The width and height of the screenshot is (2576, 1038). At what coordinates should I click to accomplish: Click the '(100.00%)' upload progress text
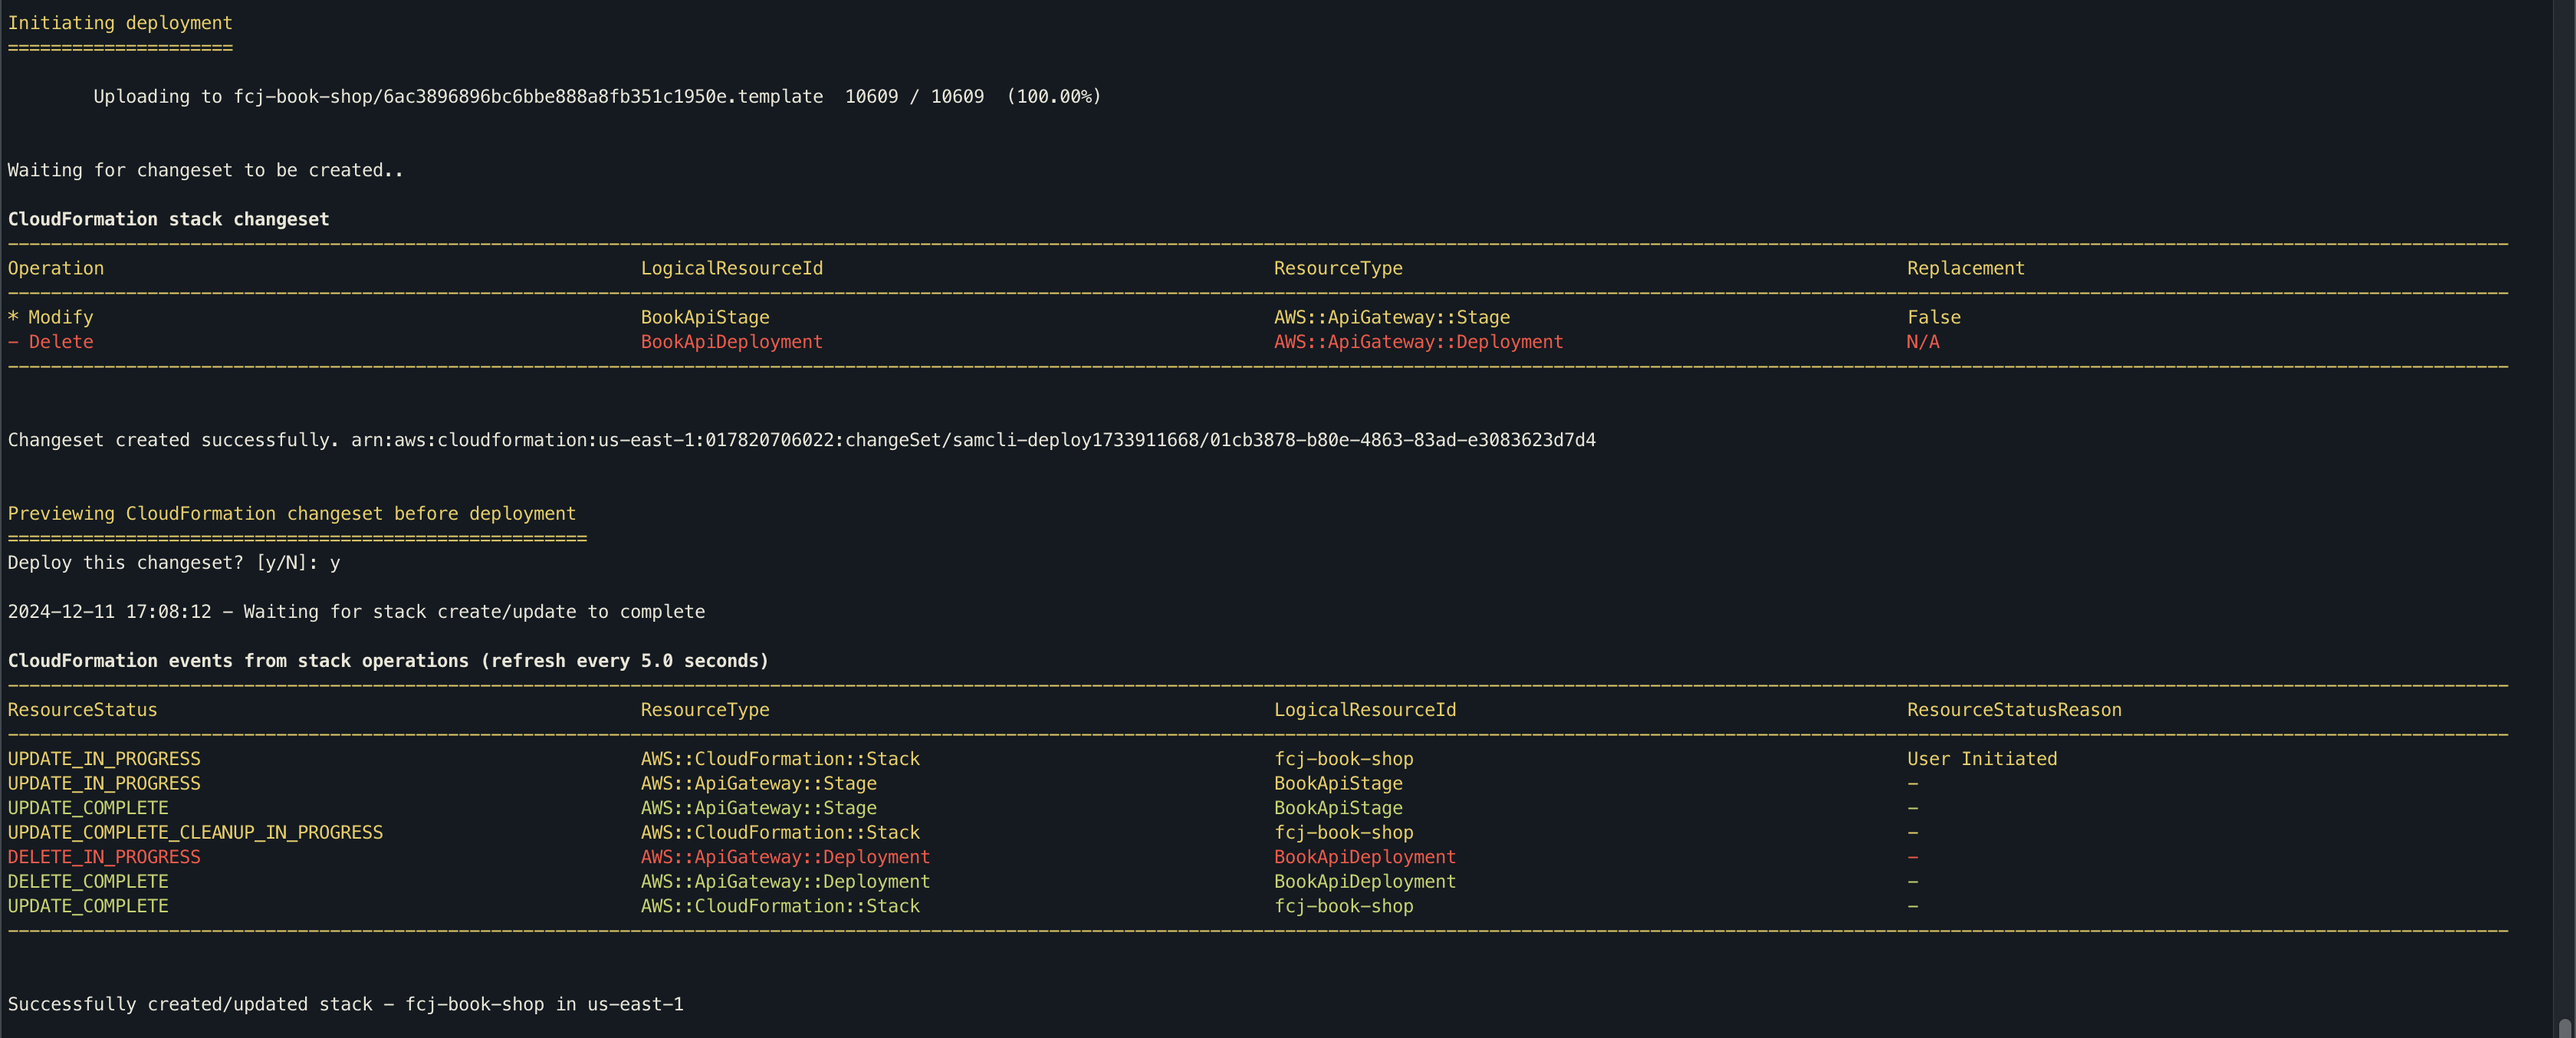[1054, 97]
